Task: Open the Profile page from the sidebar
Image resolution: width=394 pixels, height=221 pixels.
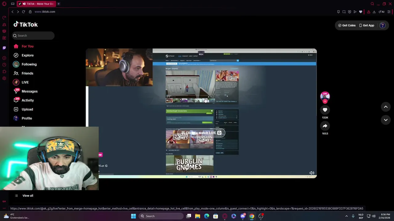Action: [22, 118]
